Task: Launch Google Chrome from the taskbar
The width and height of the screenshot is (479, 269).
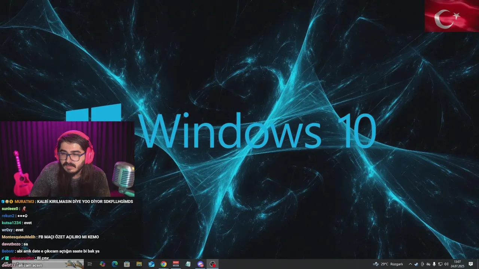Action: (x=164, y=264)
